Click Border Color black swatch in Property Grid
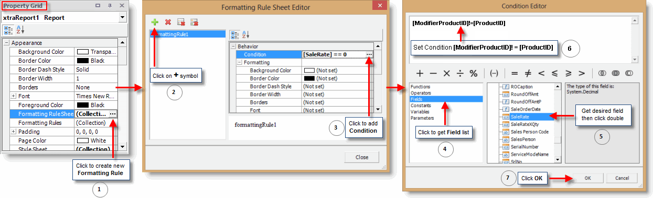 (x=82, y=61)
